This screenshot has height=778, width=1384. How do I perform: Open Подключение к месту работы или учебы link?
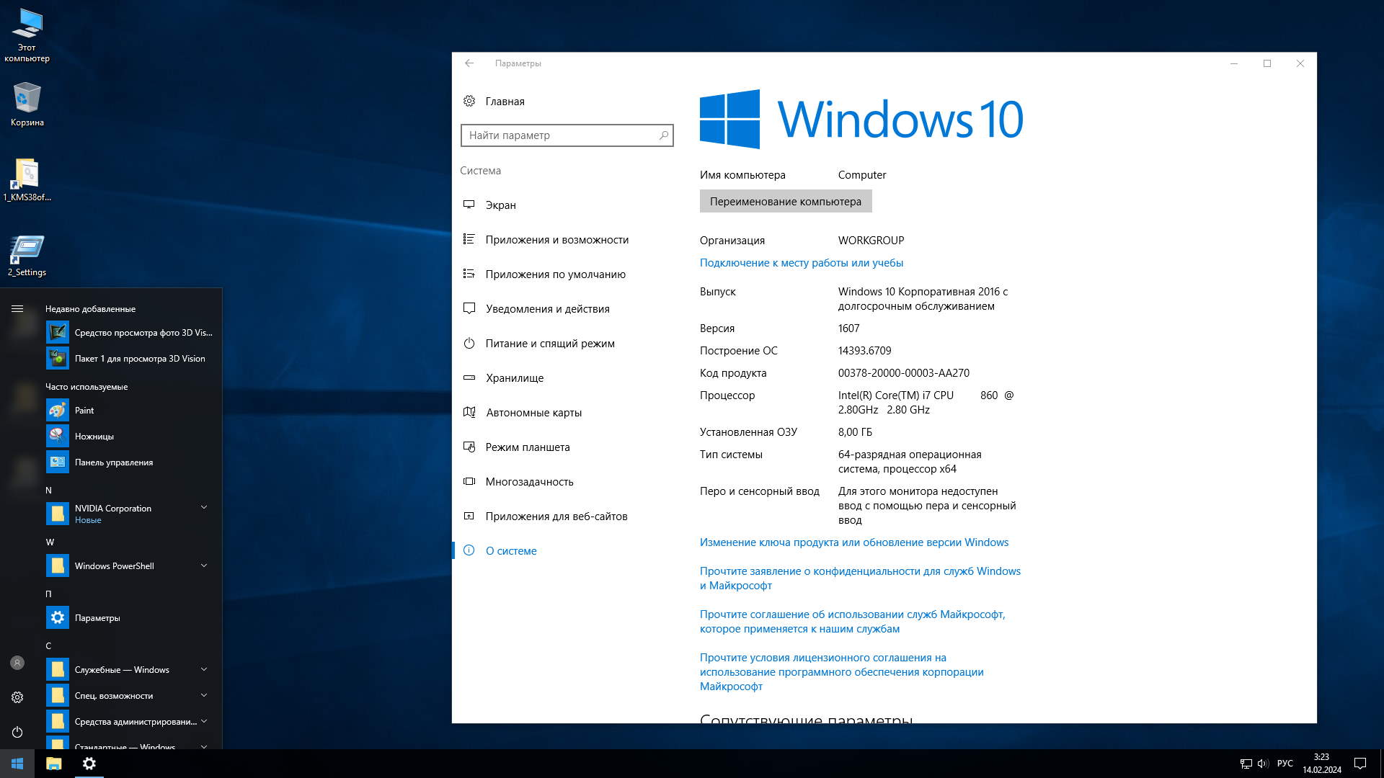(801, 263)
